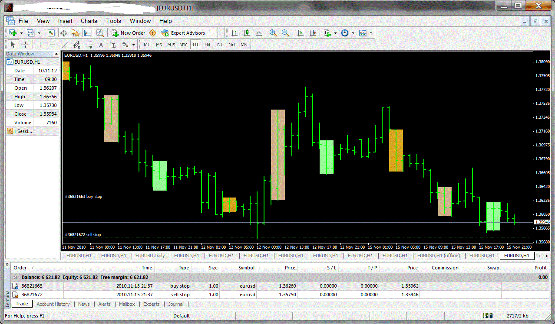Close the Data Window panel
Image resolution: width=555 pixels, height=324 pixels.
(56, 54)
